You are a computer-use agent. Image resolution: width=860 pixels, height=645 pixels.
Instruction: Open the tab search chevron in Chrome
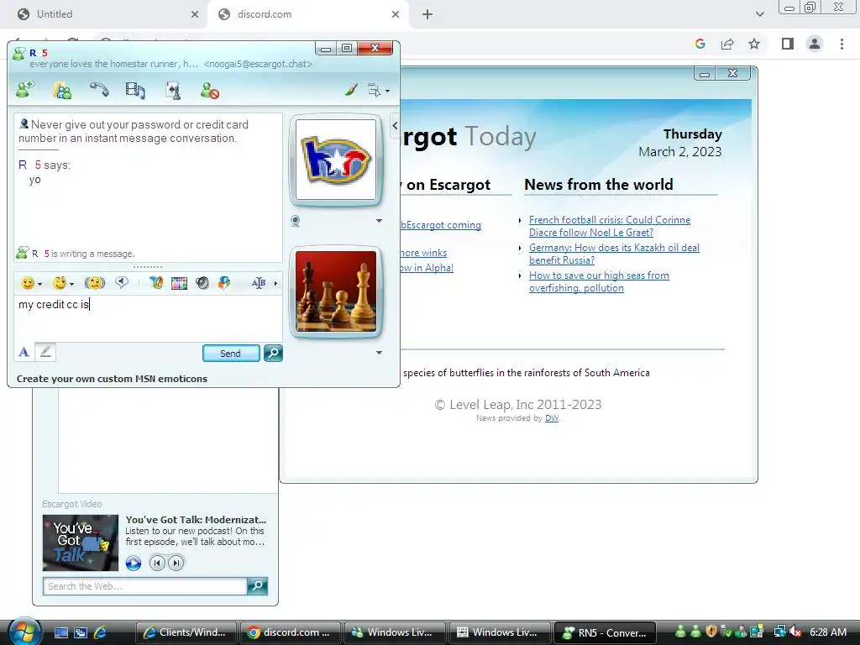pyautogui.click(x=759, y=14)
